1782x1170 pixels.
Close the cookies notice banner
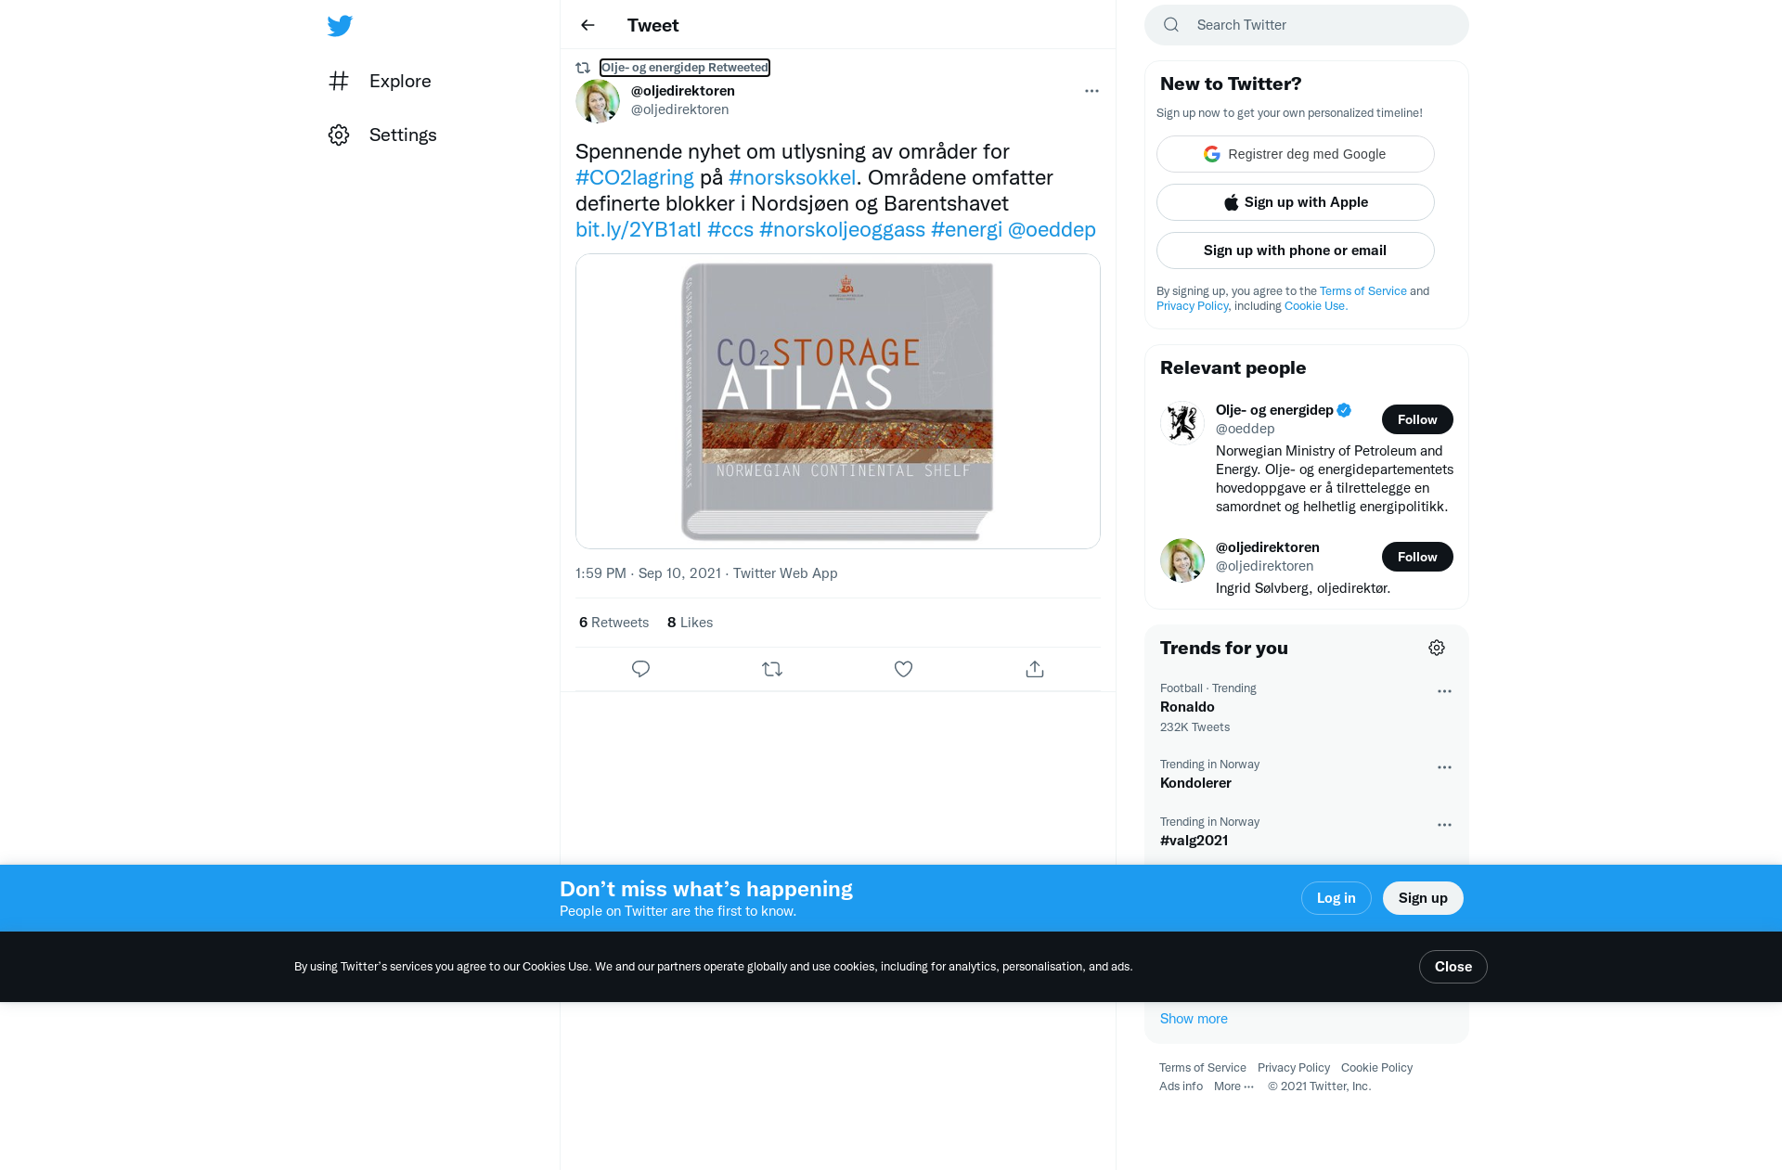point(1453,967)
